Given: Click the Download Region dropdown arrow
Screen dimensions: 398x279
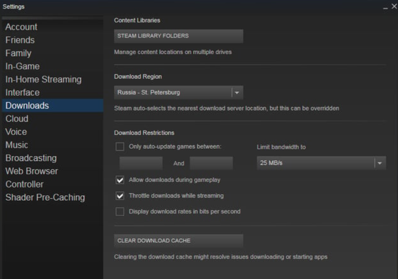Looking at the screenshot, I should point(237,92).
